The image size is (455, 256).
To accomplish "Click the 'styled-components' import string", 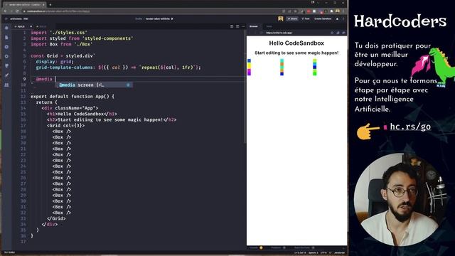I will 107,38.
